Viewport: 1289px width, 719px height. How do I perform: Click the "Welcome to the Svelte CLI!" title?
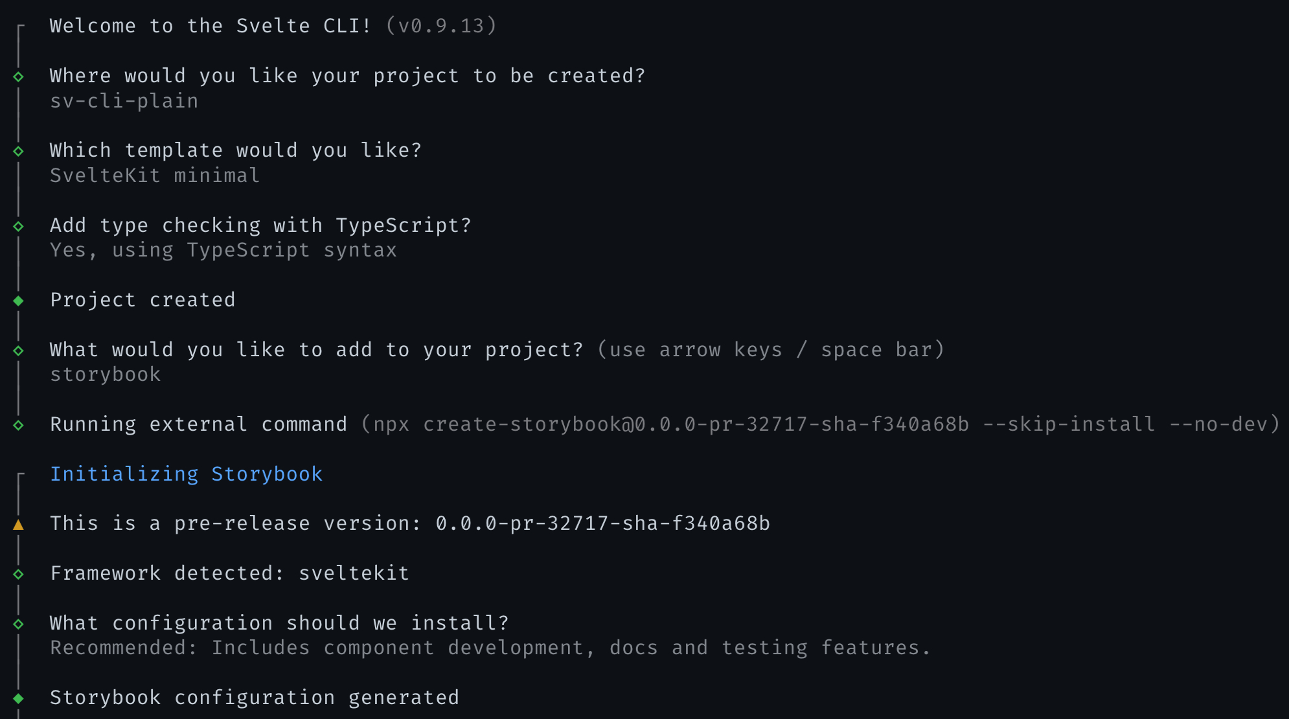211,26
